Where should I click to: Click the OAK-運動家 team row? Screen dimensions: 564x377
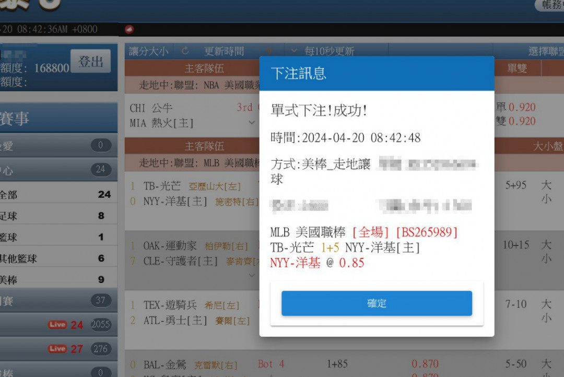click(170, 246)
